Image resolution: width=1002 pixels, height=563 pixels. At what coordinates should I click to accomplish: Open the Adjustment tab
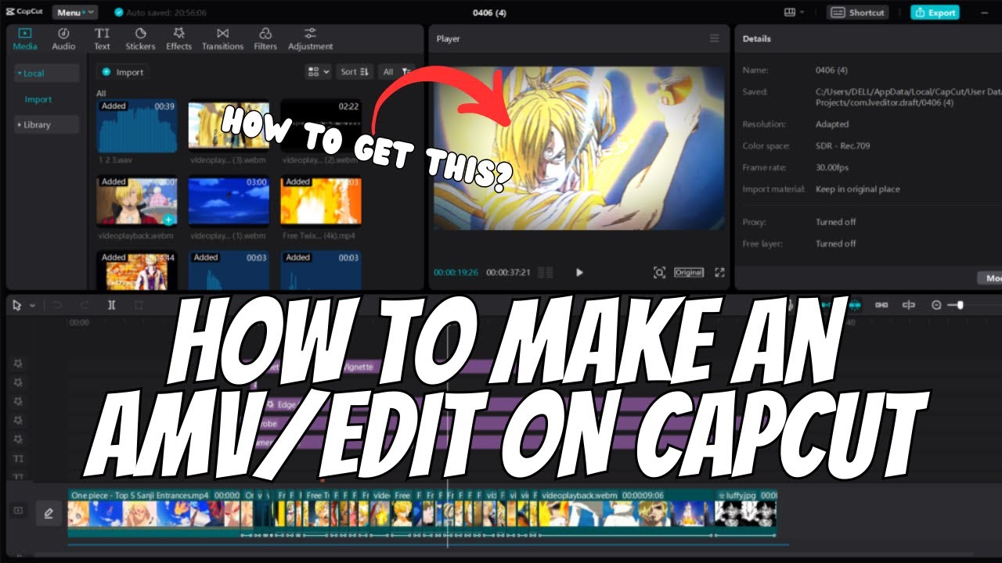tap(310, 39)
